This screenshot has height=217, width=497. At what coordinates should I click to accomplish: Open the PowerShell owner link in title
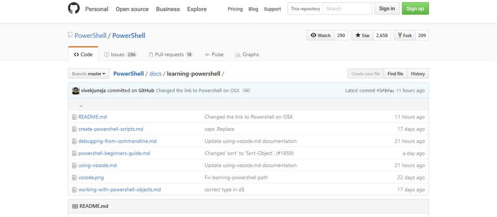point(90,36)
